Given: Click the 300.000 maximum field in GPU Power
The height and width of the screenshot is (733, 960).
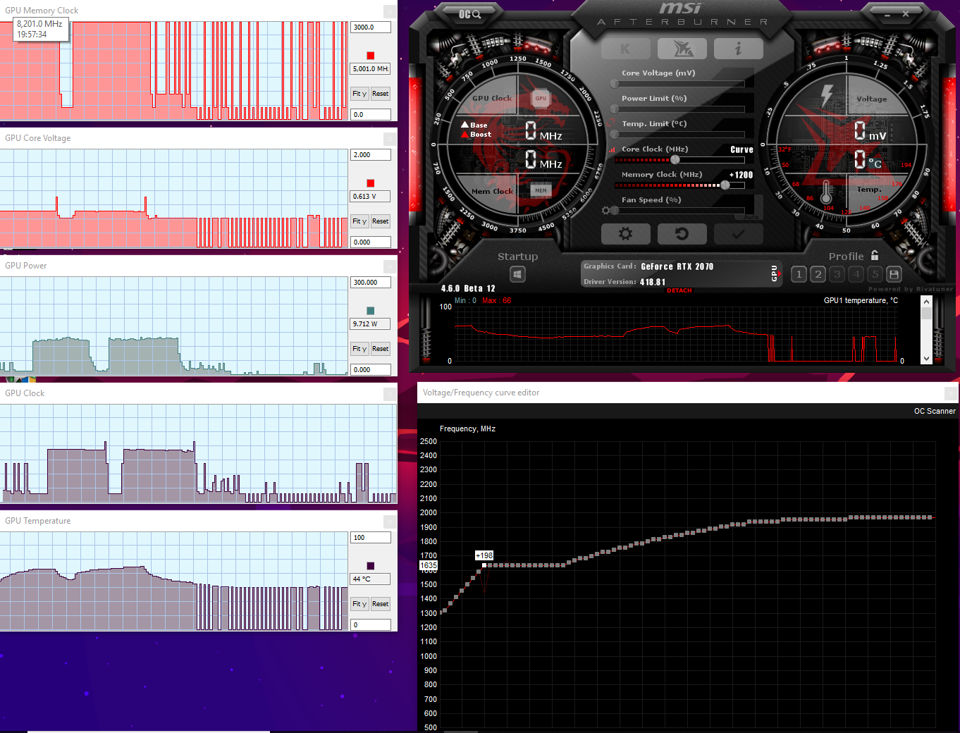Looking at the screenshot, I should (371, 282).
